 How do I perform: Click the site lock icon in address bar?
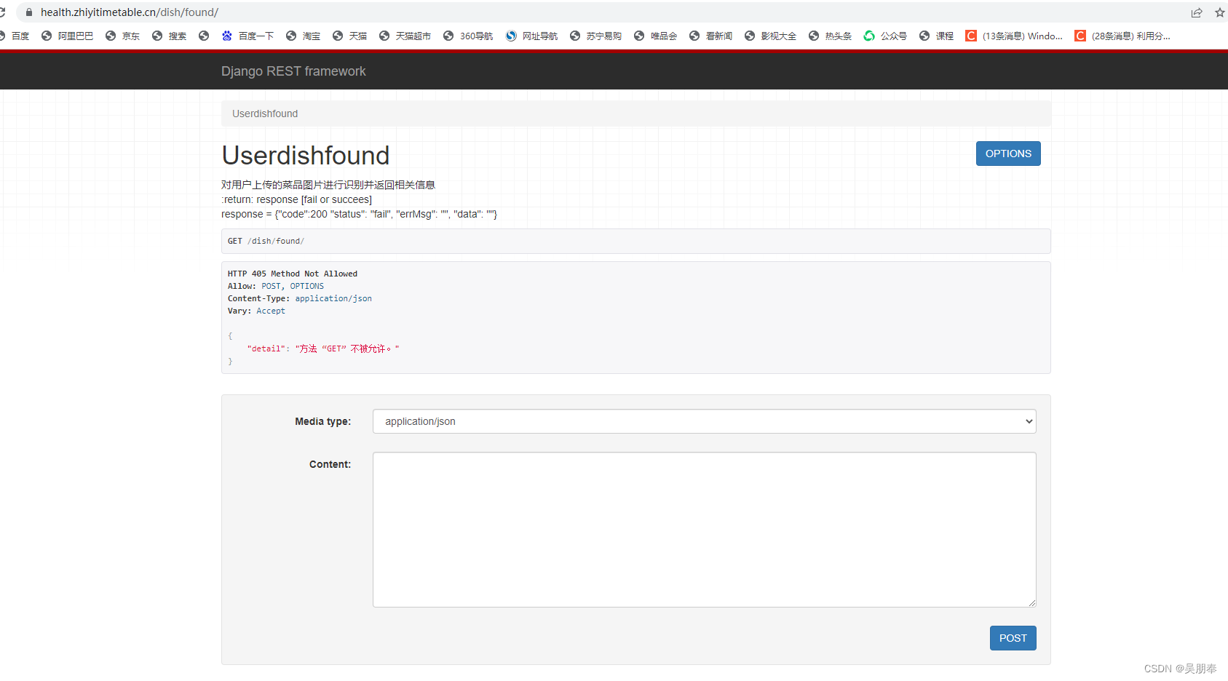coord(29,12)
